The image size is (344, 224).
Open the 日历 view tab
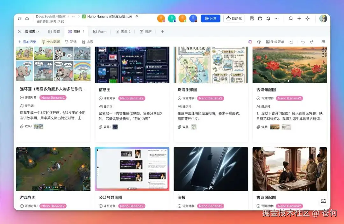(146, 32)
